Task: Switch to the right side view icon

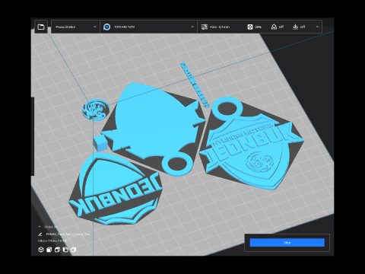Action: click(73, 250)
